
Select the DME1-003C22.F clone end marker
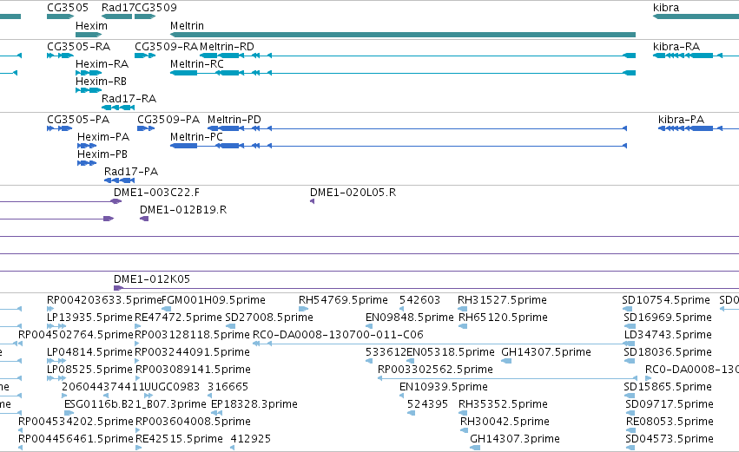pos(116,201)
